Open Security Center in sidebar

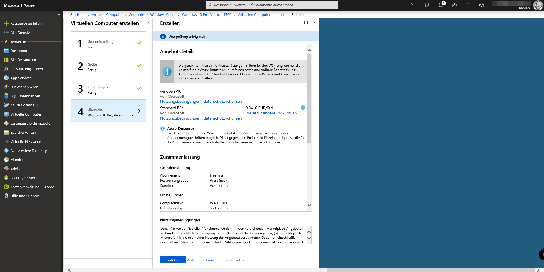click(23, 178)
